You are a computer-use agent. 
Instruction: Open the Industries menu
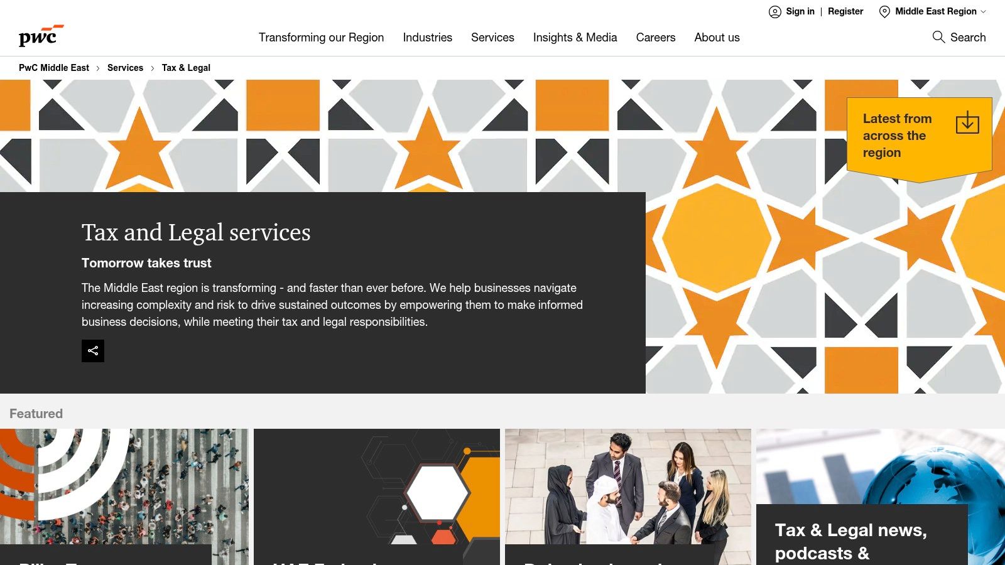click(428, 38)
